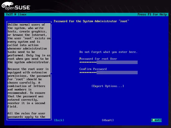
Task: Open Expert Options dialog
Action: point(108,86)
